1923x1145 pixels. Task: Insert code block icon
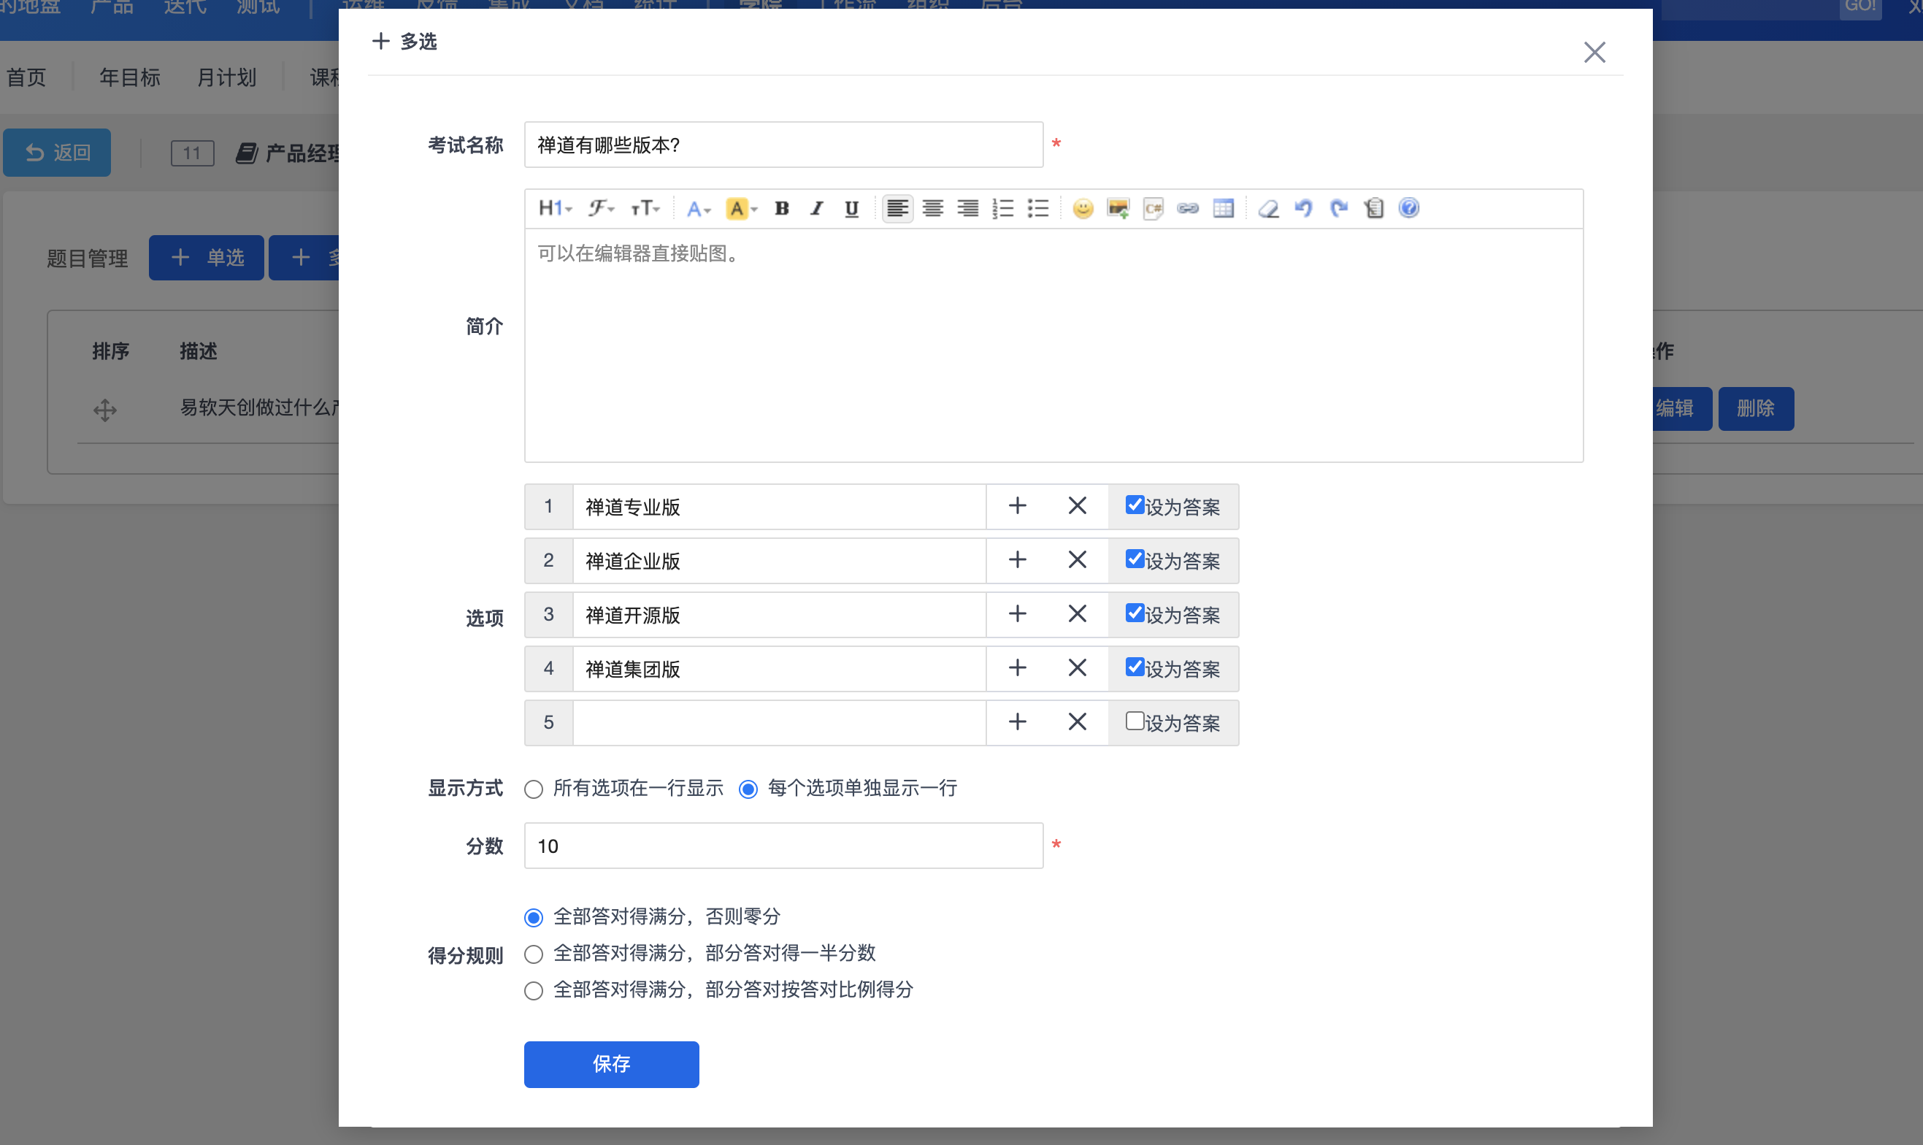click(1154, 208)
